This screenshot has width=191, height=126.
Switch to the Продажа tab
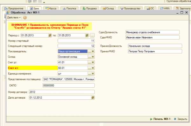coord(89,8)
